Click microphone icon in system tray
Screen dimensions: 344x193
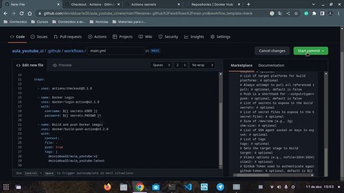pos(286,187)
